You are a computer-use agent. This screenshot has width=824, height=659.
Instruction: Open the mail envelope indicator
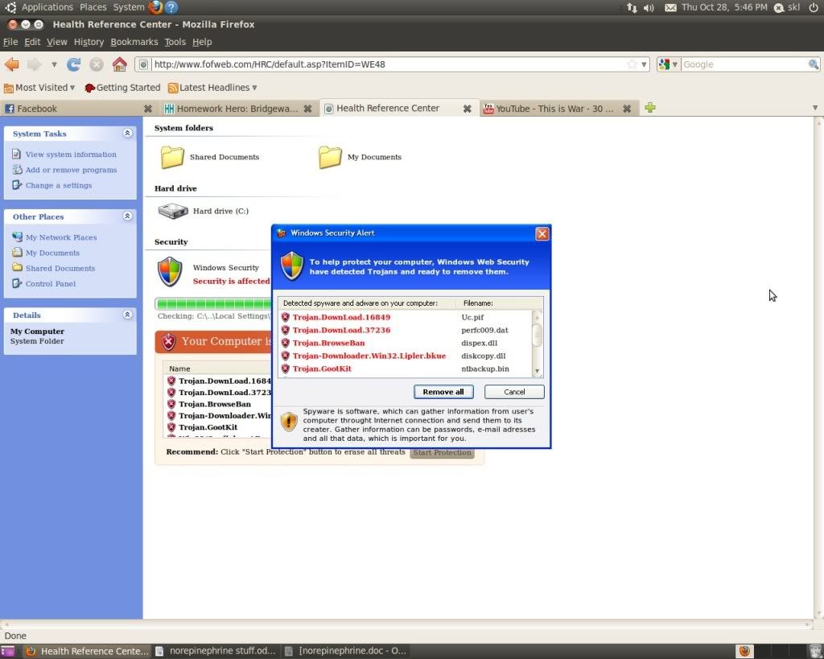[670, 7]
